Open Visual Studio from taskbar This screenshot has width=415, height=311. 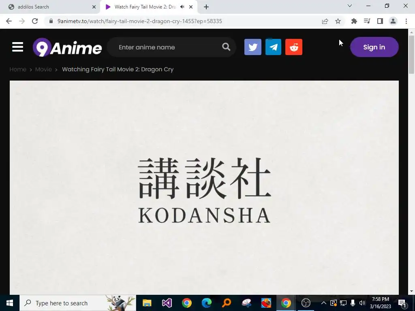[167, 303]
